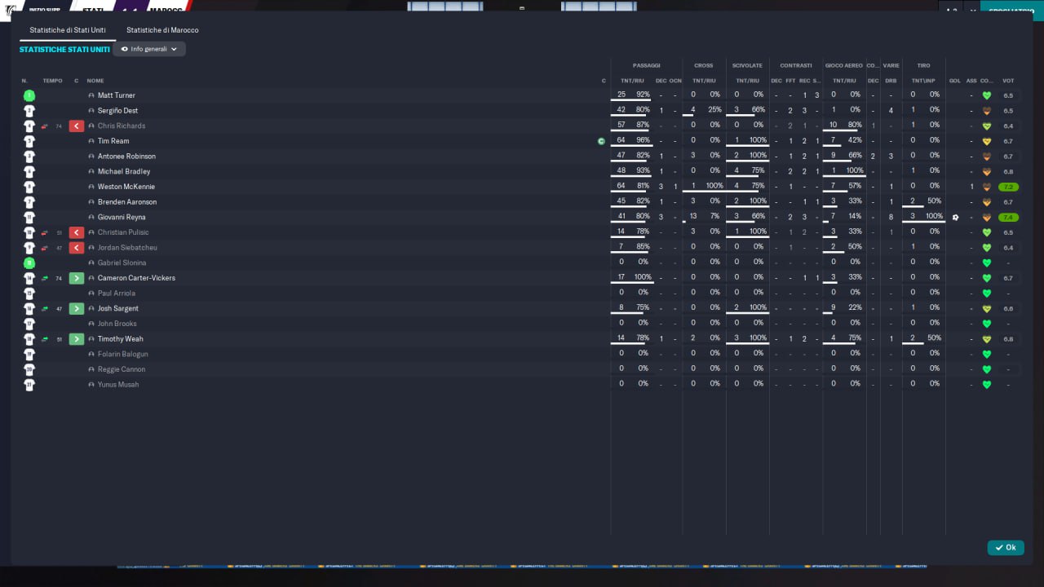Open player Reggie Cannon's name link
1044x587 pixels.
pos(122,369)
